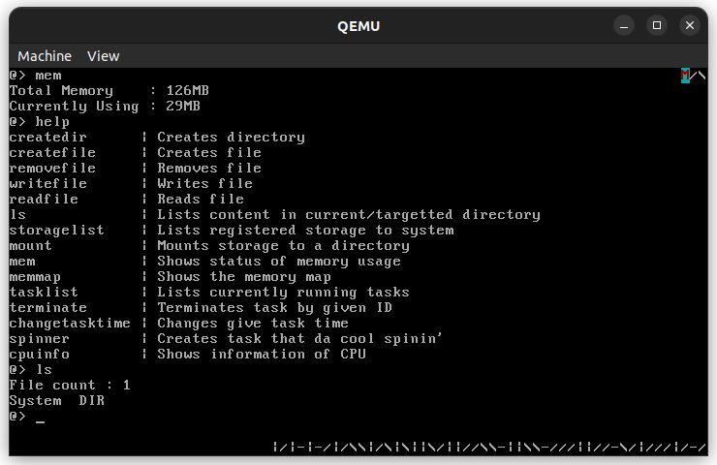Click the "Total Memory" line
The height and width of the screenshot is (465, 717).
(x=109, y=91)
